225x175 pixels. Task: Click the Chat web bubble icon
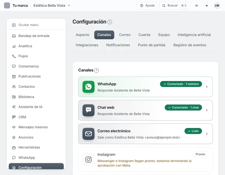coord(89,110)
